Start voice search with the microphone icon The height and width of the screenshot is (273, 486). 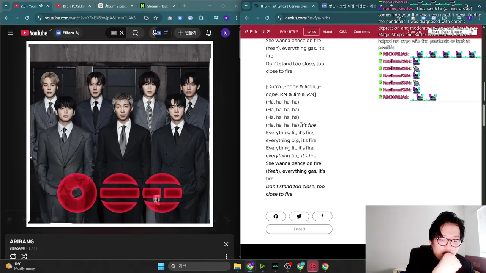[155, 33]
